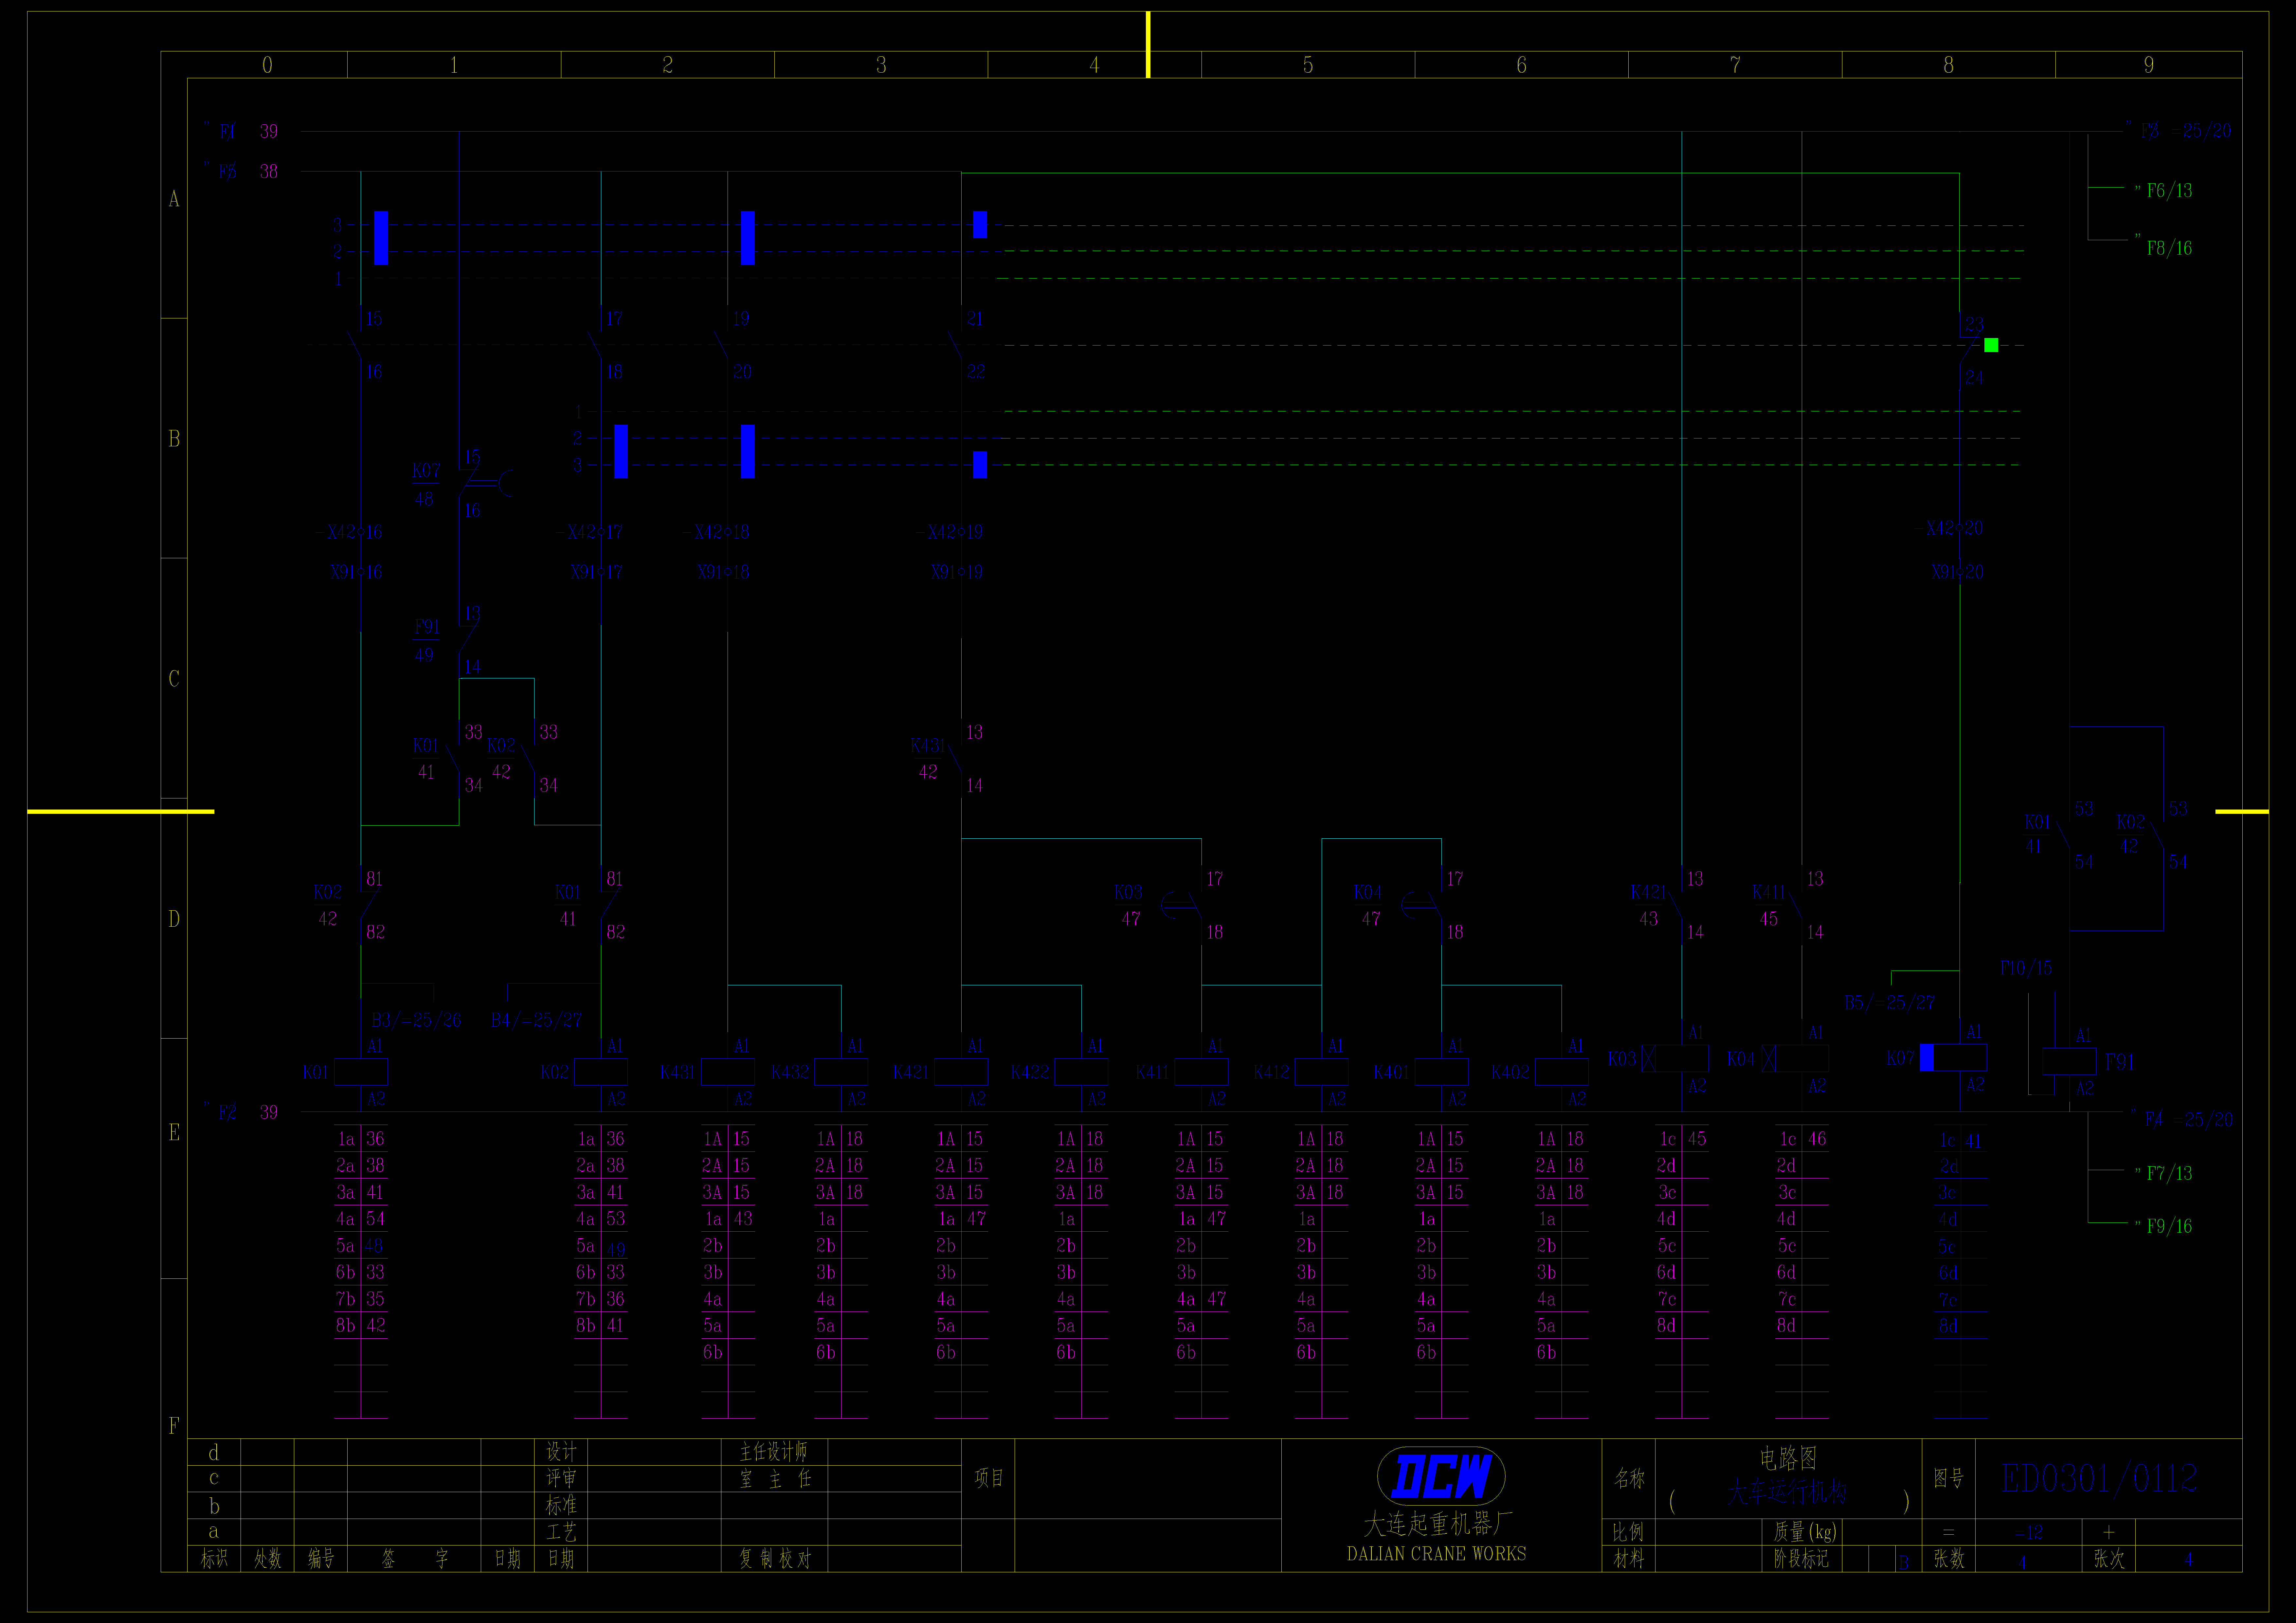Select the -X42:16 terminal label

pyautogui.click(x=349, y=532)
